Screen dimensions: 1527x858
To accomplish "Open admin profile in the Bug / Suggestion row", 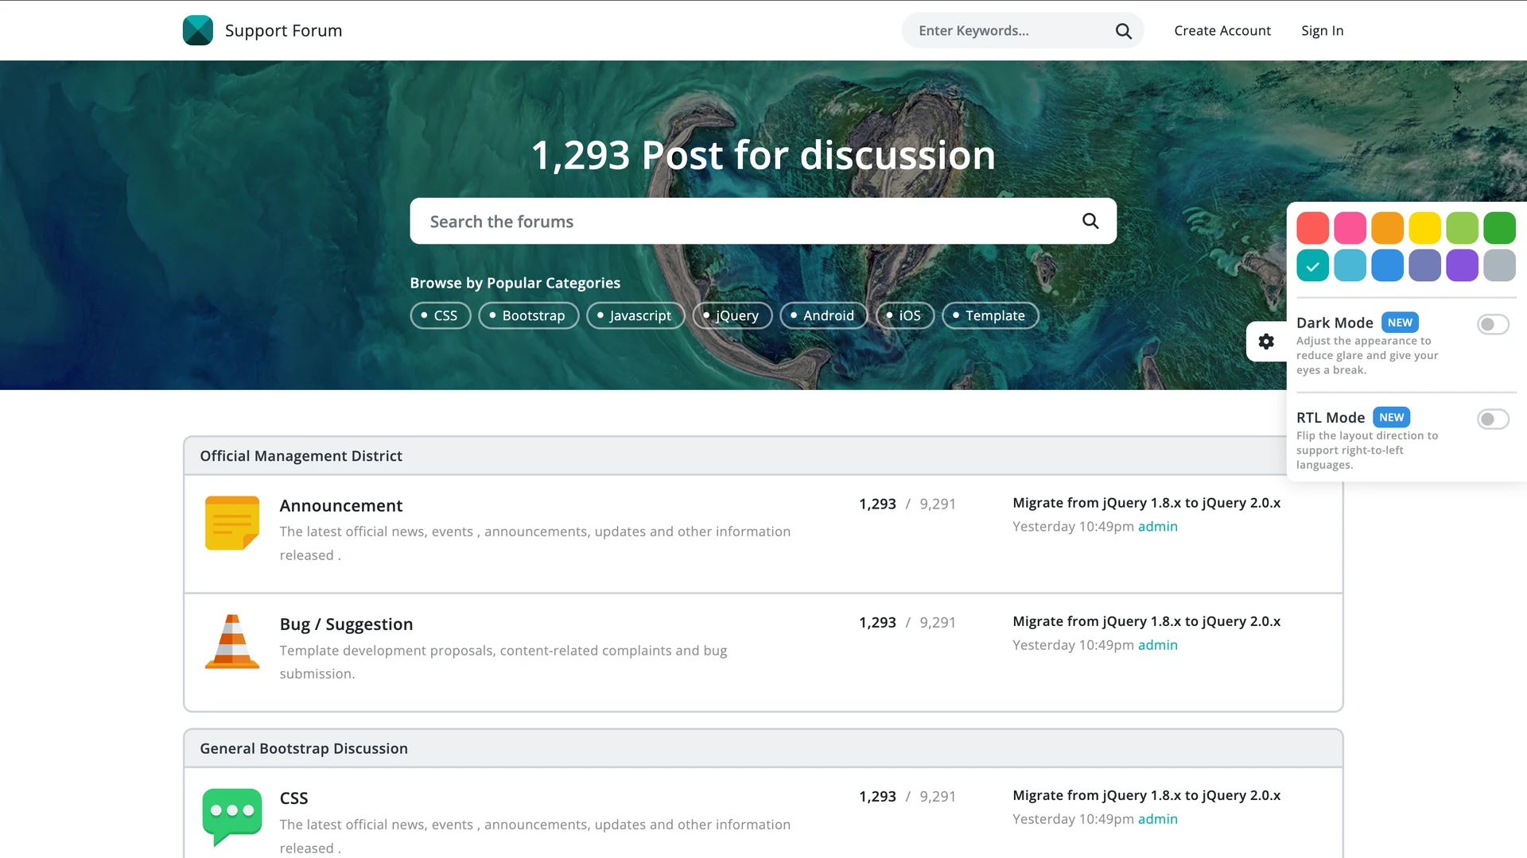I will pyautogui.click(x=1157, y=645).
